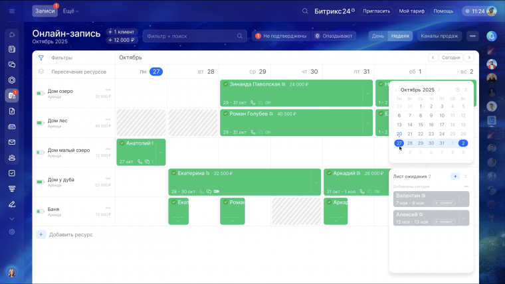Toggle the Дом у дуба resource switch
The width and height of the screenshot is (505, 284).
coord(41,182)
